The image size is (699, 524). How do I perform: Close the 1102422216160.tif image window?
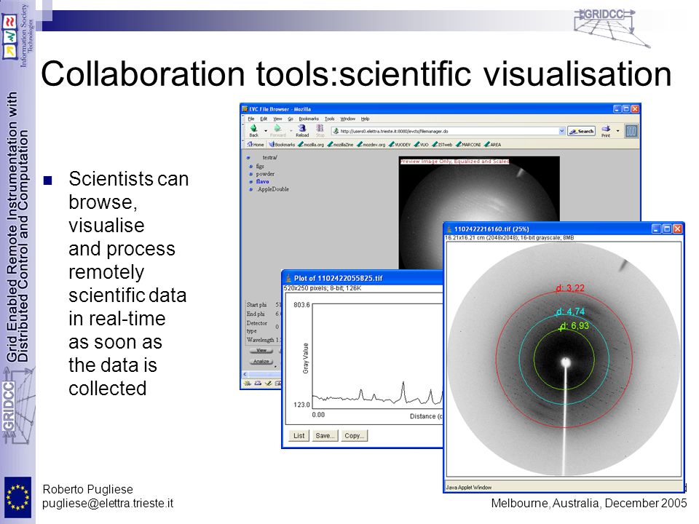tap(678, 229)
